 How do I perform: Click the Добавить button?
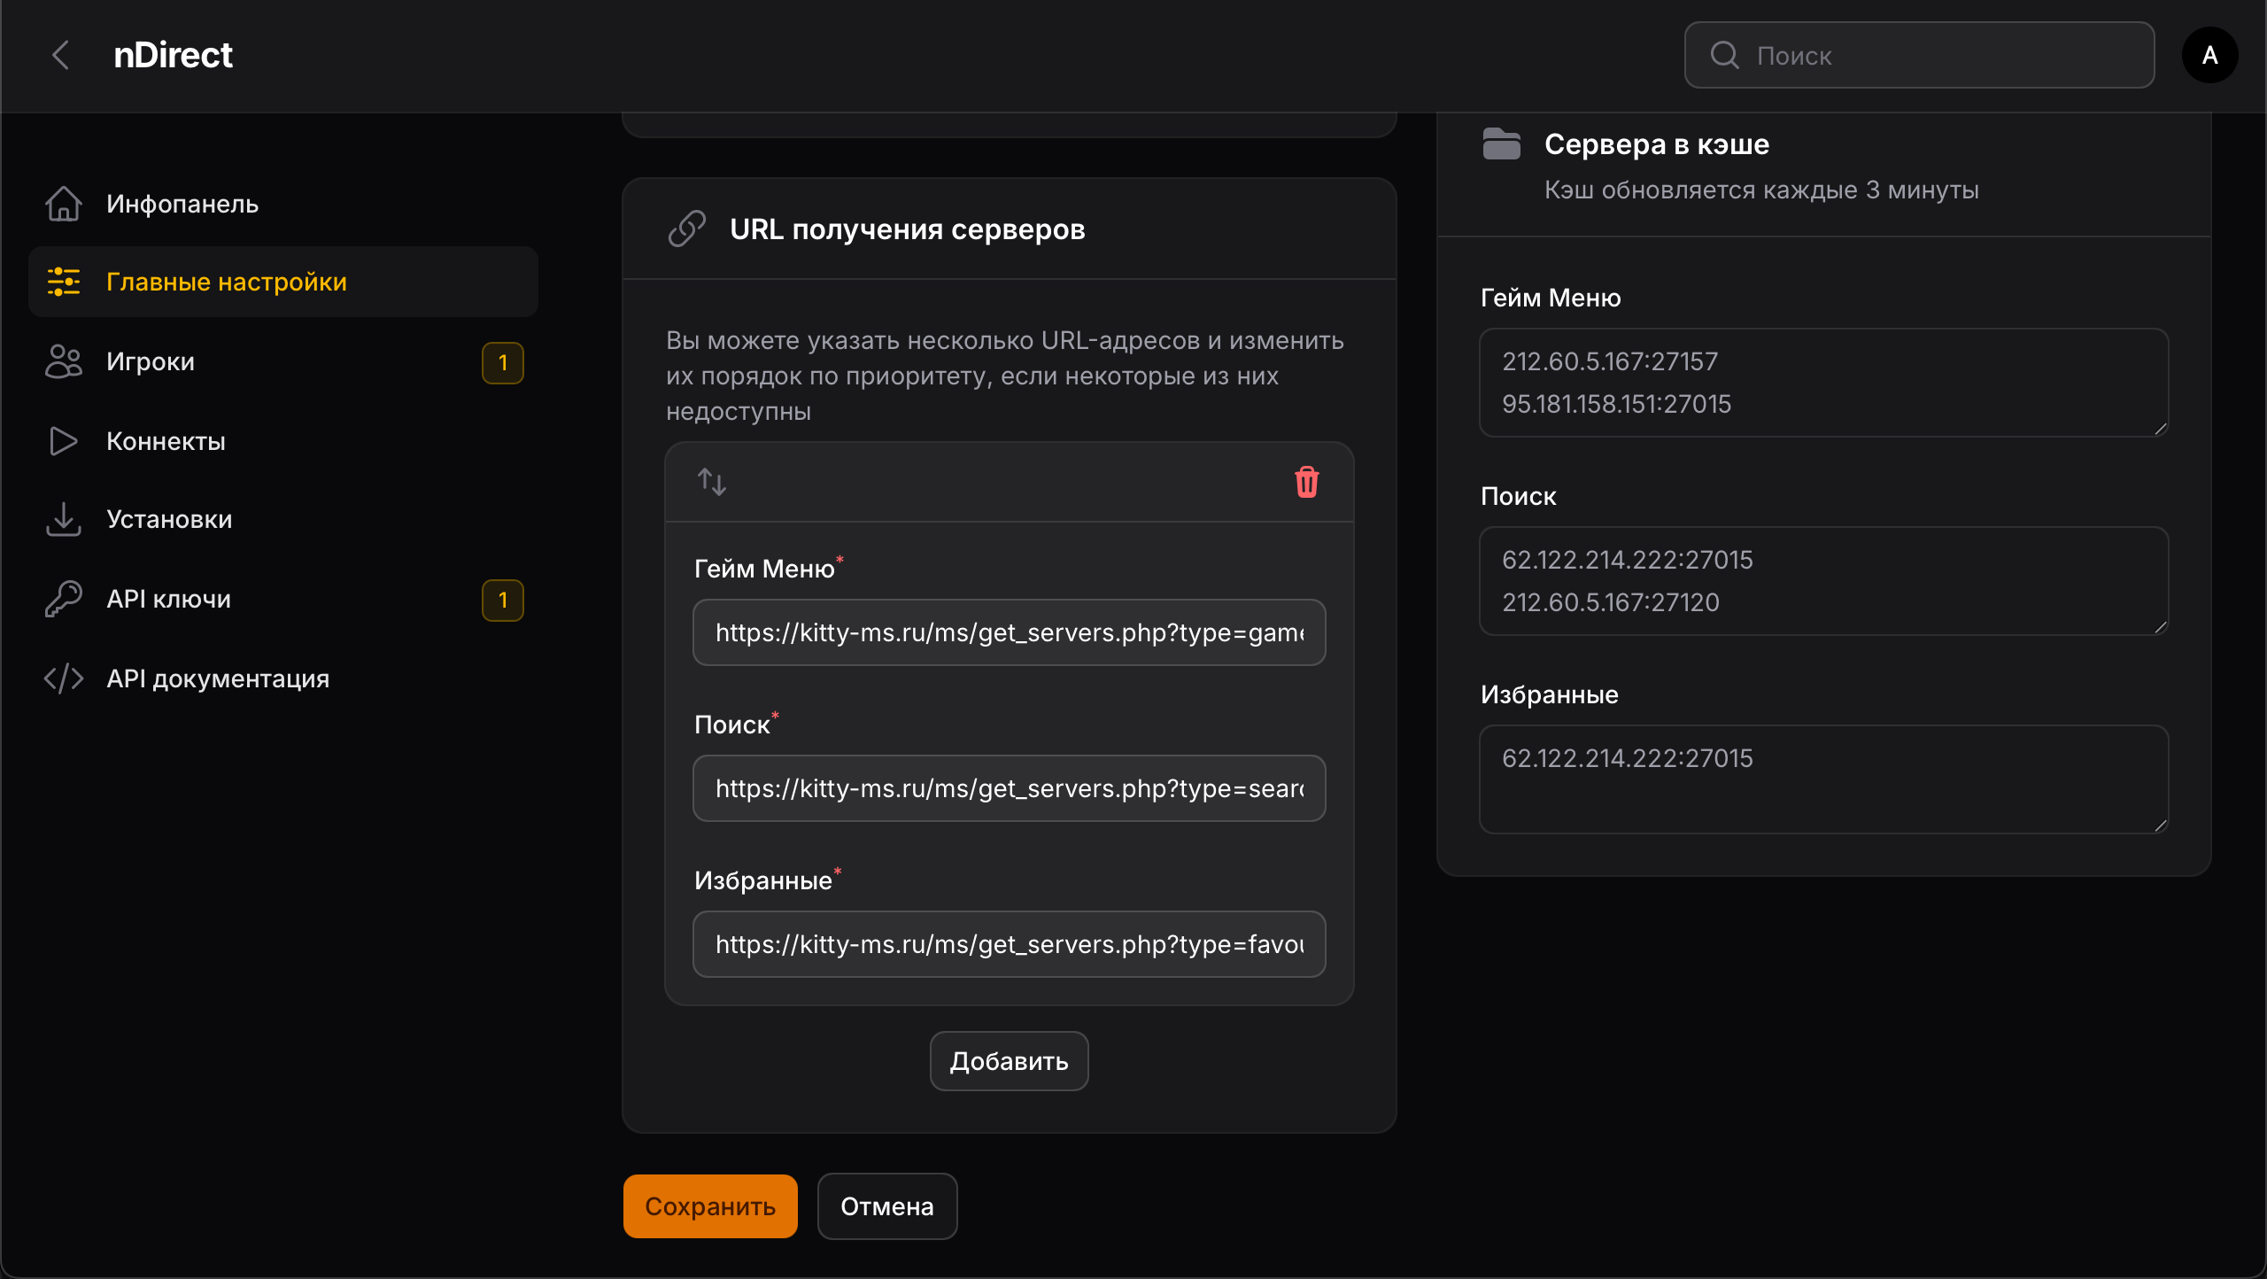coord(1009,1060)
